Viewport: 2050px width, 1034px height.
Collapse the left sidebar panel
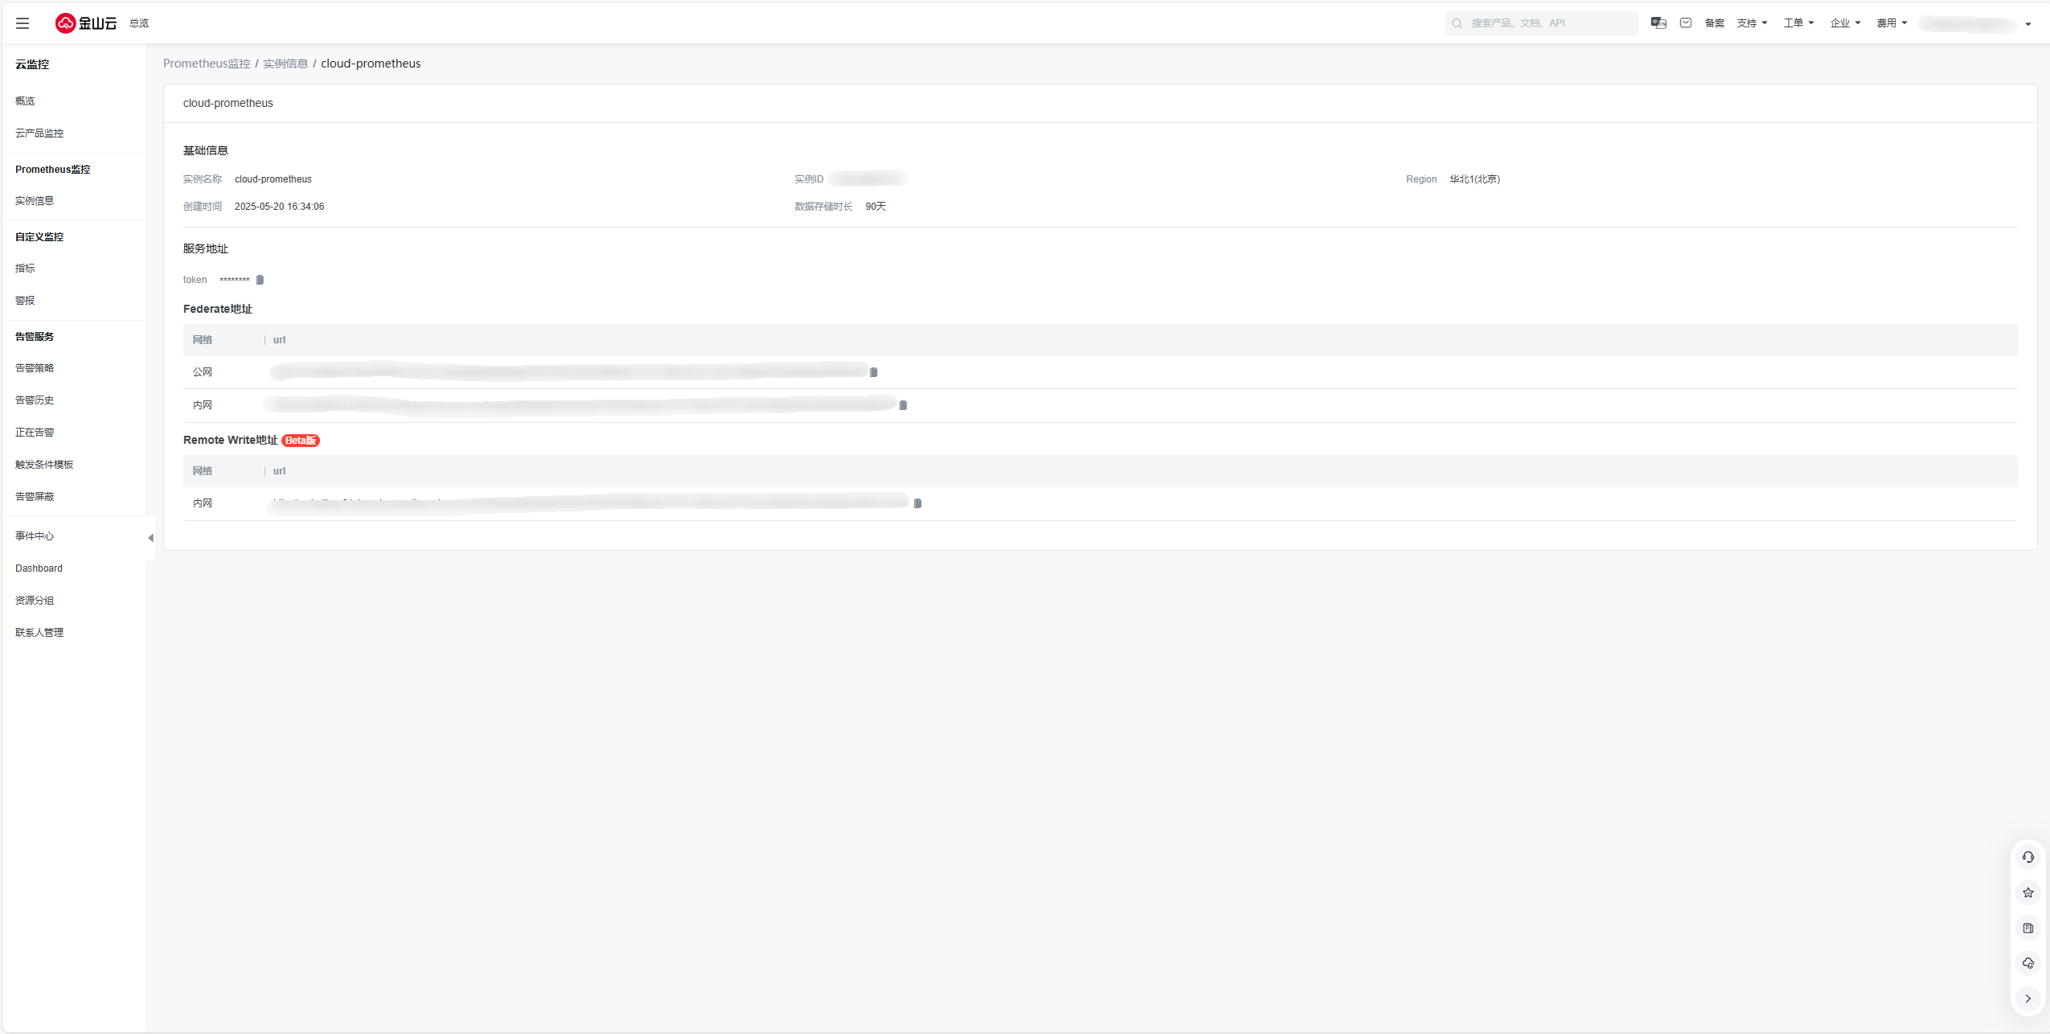[x=150, y=538]
